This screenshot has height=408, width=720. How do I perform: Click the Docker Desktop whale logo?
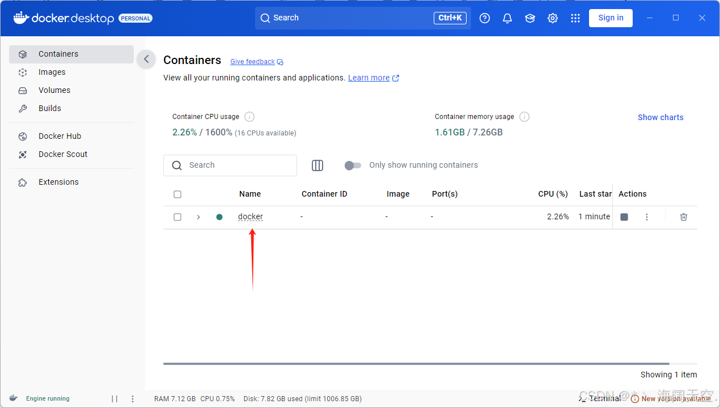pos(21,18)
